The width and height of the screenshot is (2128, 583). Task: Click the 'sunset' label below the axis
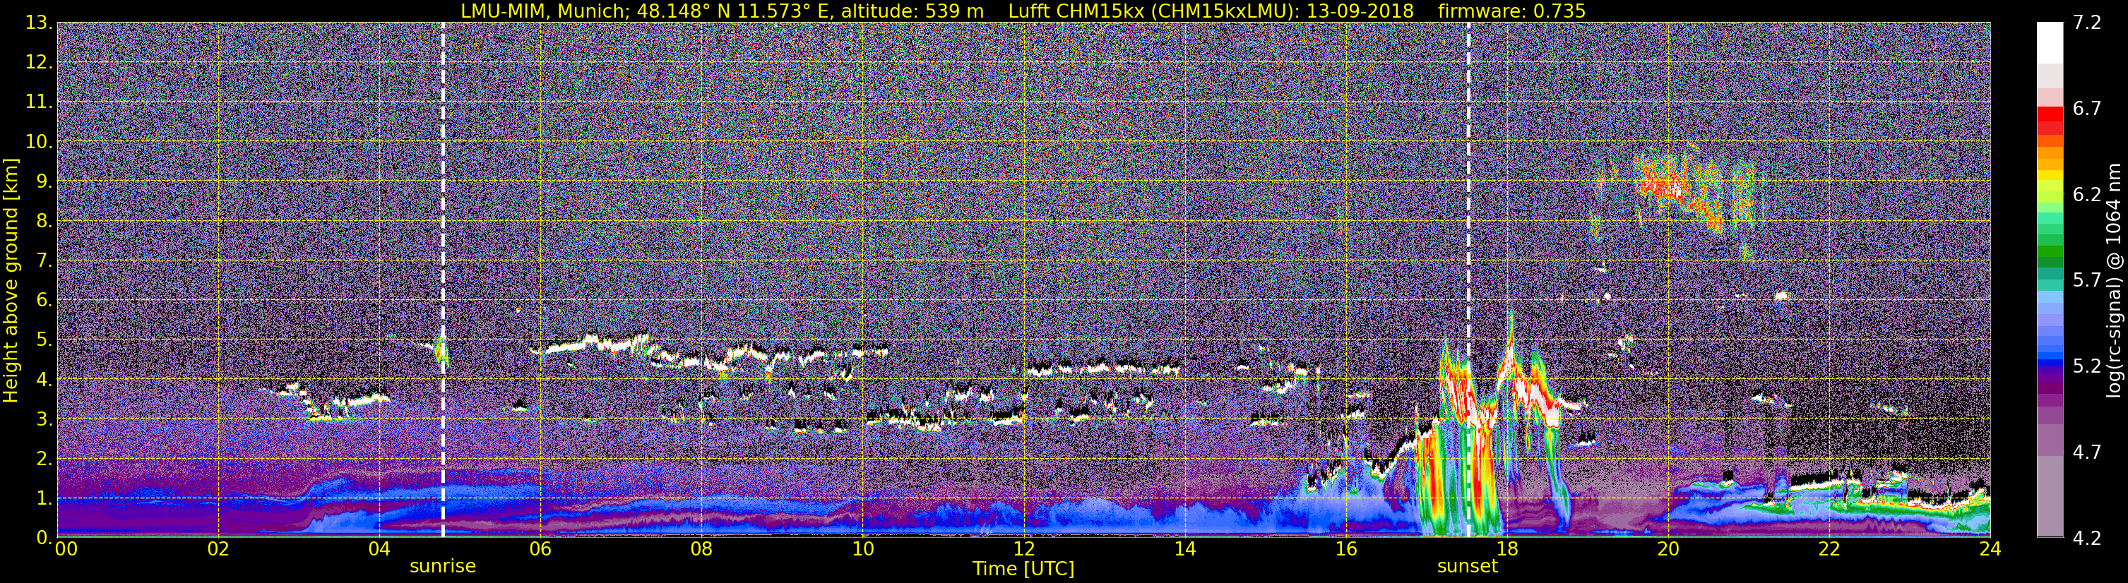click(1467, 567)
